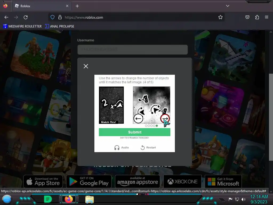The width and height of the screenshot is (273, 205).
Task: Click the right arrow on the puzzle image
Action: click(x=165, y=119)
